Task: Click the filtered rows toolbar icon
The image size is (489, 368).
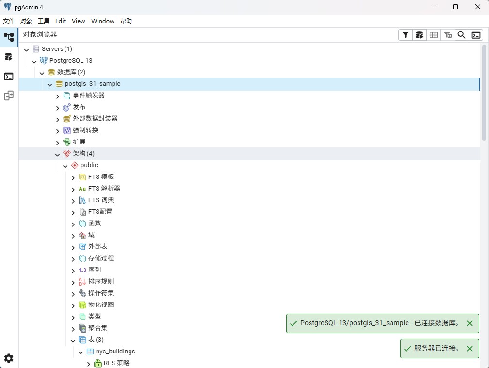Action: point(447,35)
